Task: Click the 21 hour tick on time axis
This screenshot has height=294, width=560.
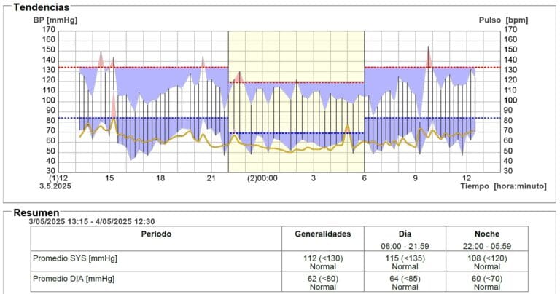Action: tap(211, 178)
